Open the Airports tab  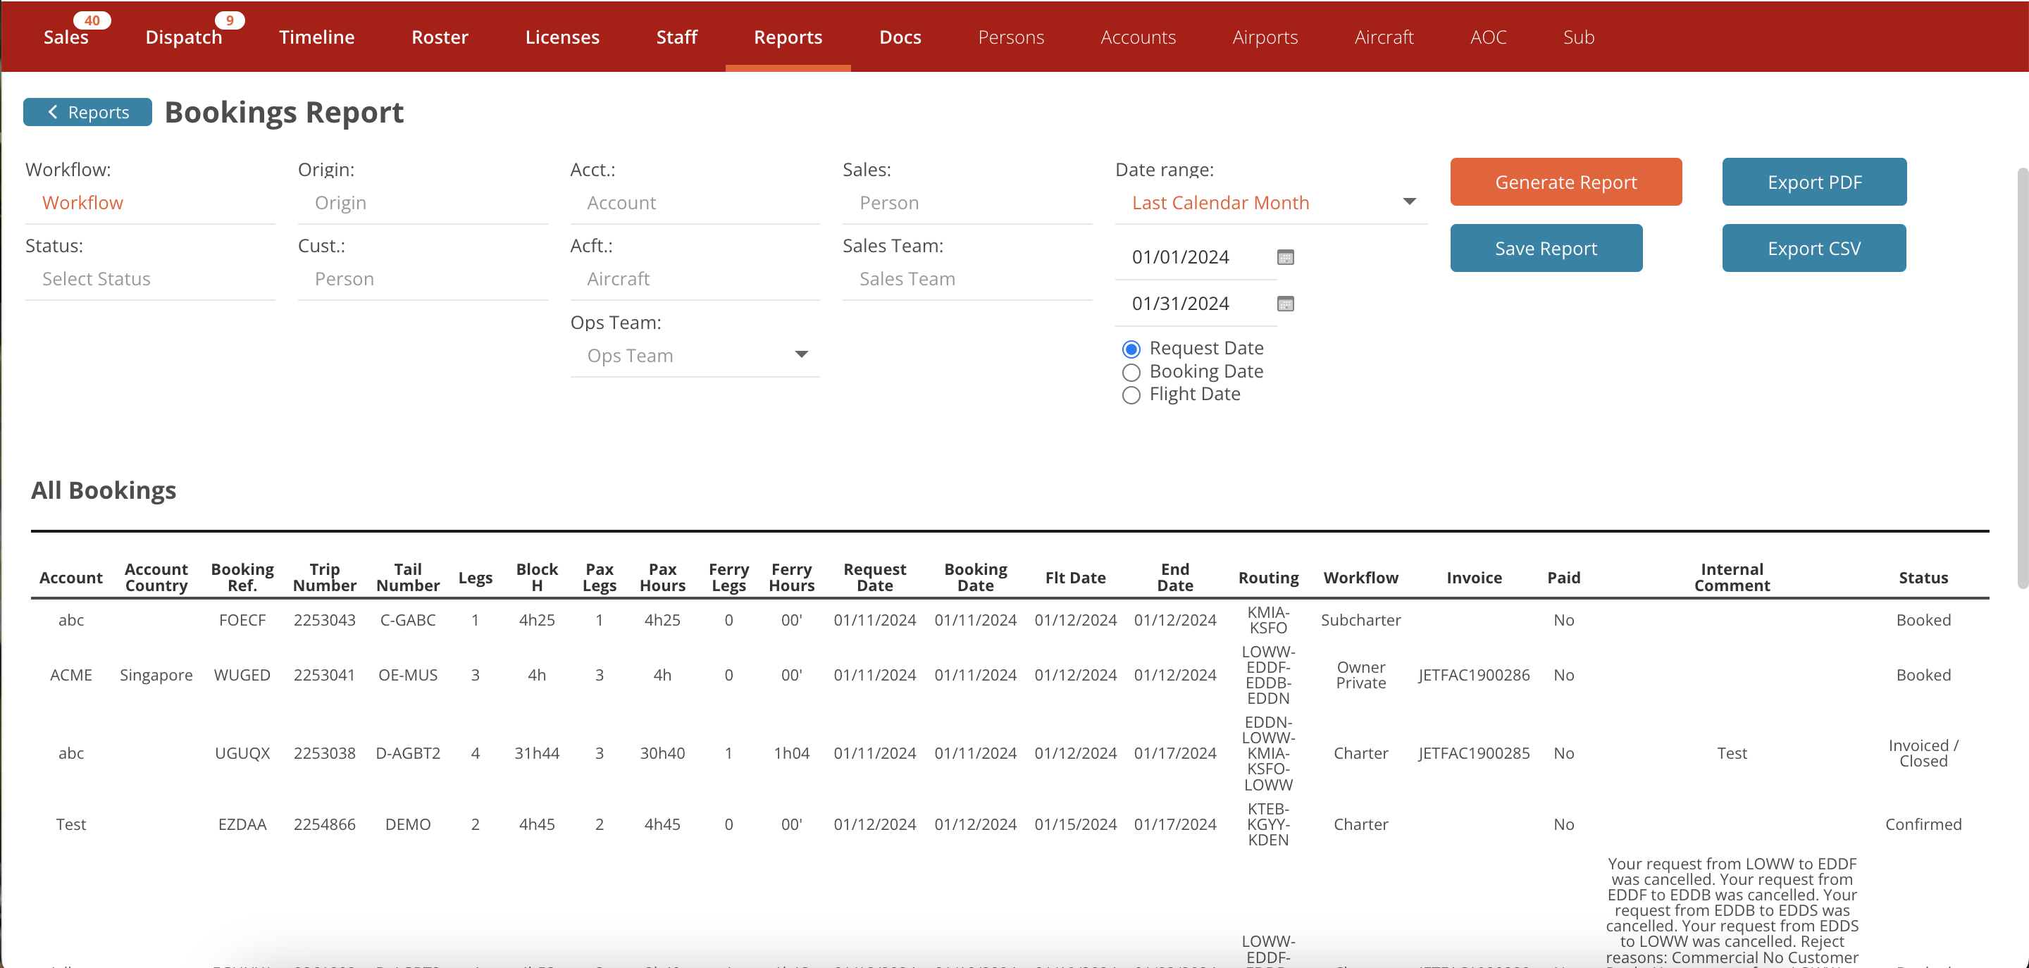1264,37
